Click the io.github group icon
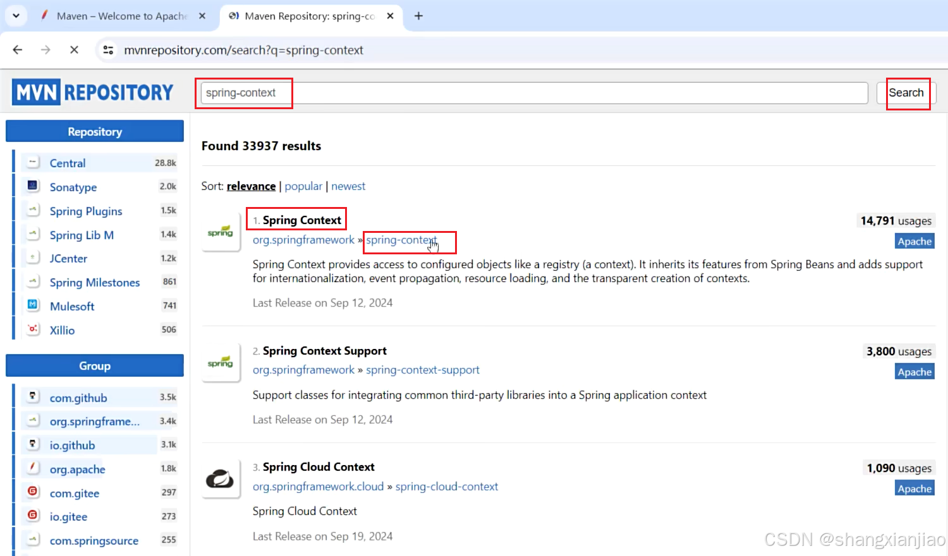The image size is (948, 556). click(x=33, y=444)
